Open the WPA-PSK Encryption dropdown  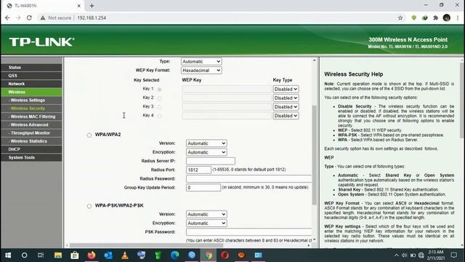(206, 223)
